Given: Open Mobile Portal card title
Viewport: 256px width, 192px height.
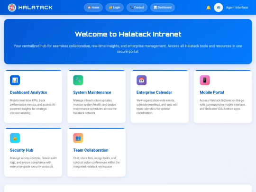Looking at the screenshot, I should pos(212,92).
